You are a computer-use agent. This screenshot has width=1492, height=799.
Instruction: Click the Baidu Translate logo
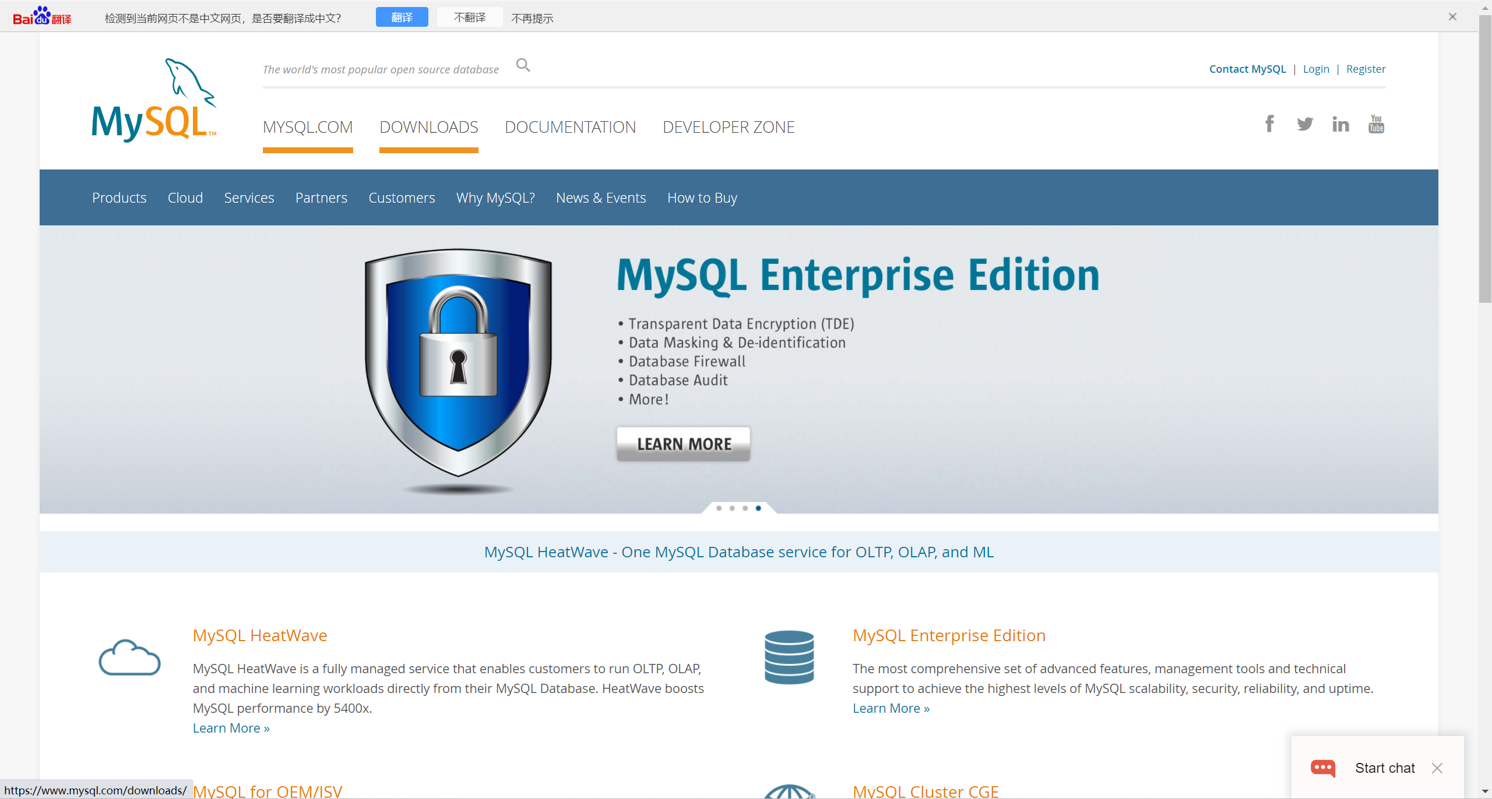click(x=42, y=16)
